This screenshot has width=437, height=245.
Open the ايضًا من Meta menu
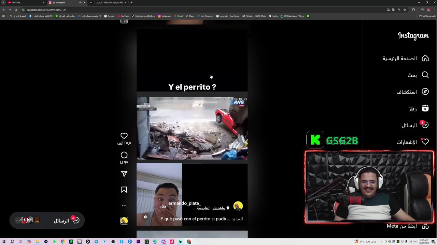tap(408, 226)
